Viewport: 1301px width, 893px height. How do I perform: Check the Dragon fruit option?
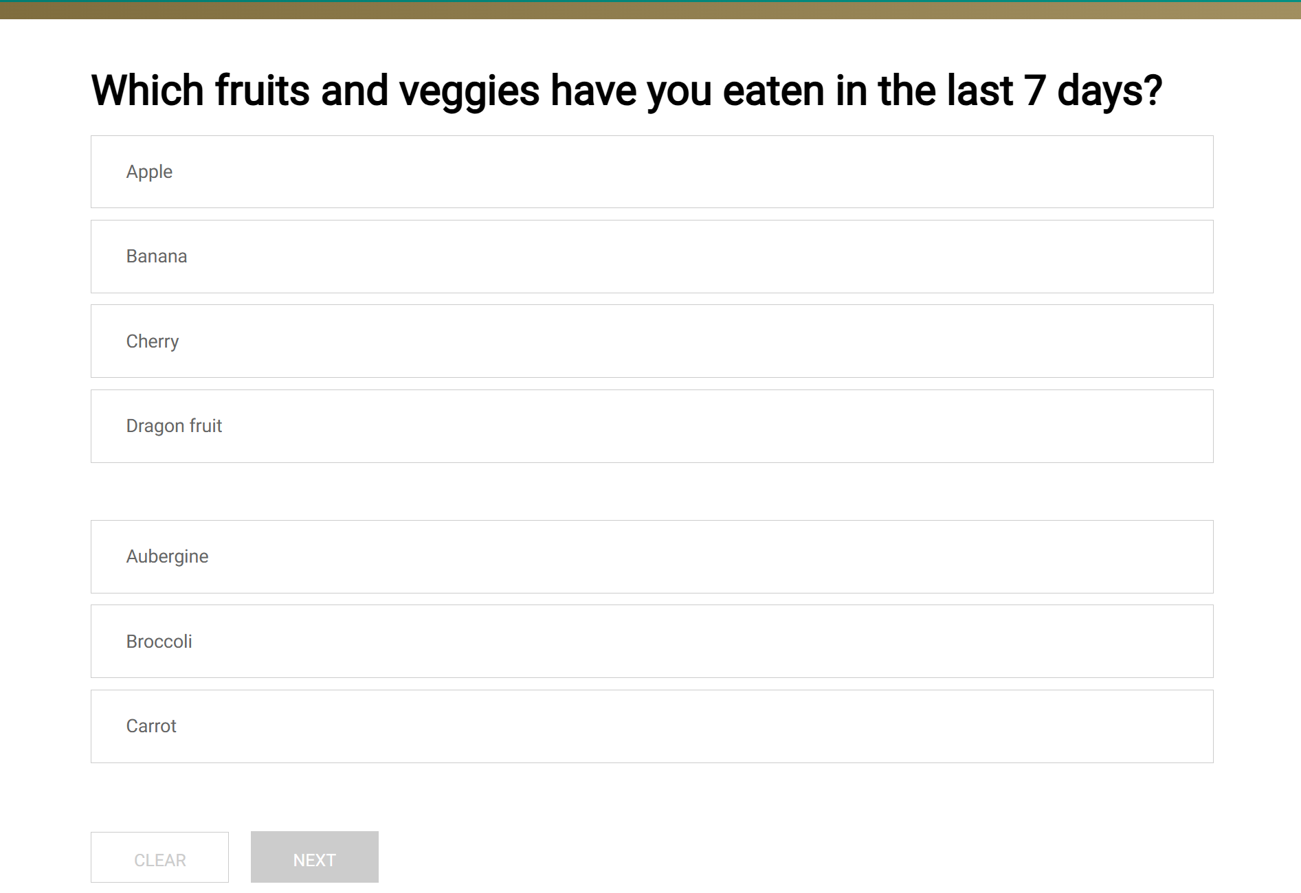pyautogui.click(x=652, y=426)
